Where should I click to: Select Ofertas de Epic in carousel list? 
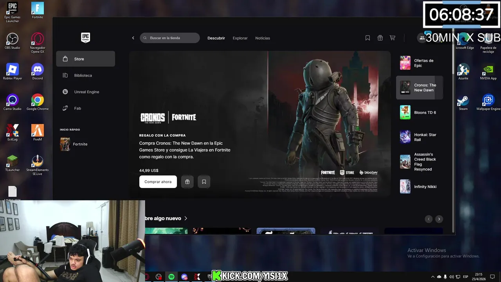pyautogui.click(x=420, y=63)
